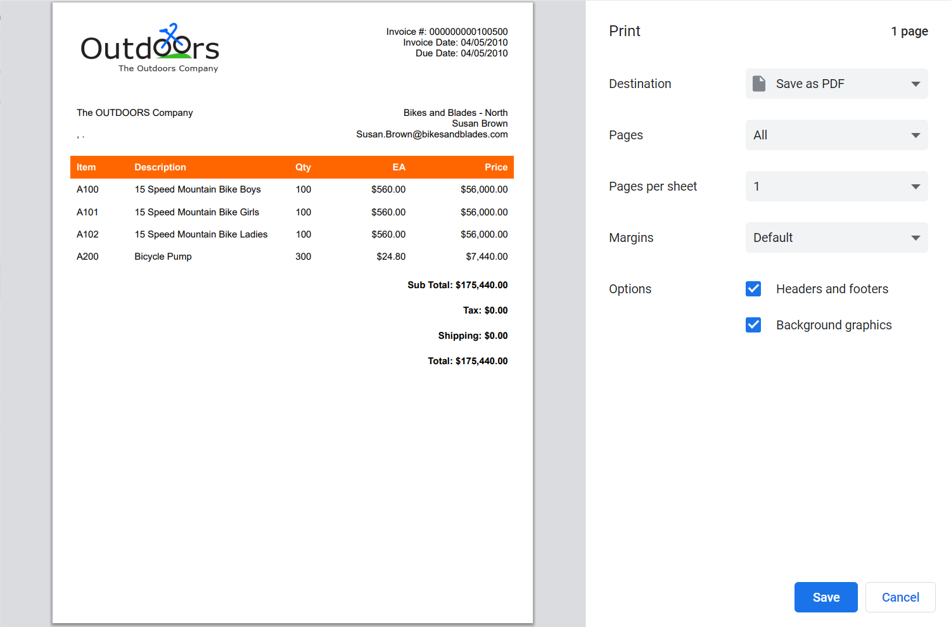951x627 pixels.
Task: Click 15 Speed Mountain Bike Girls description
Action: click(197, 212)
